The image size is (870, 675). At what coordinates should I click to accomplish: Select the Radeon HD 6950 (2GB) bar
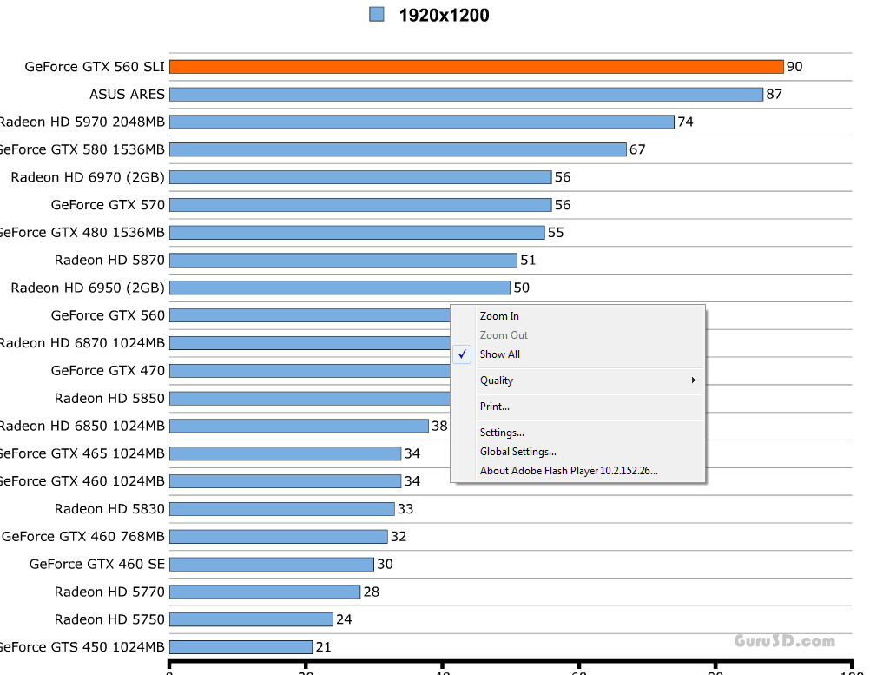[x=340, y=288]
